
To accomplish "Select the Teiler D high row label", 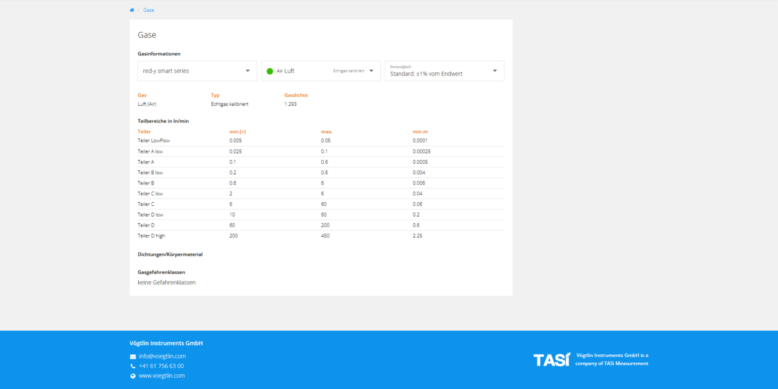I will click(152, 236).
